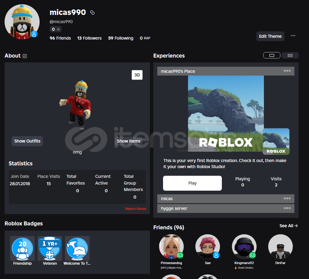309x279 pixels.
Task: Click the 'omg' about description text
Action: [x=77, y=152]
